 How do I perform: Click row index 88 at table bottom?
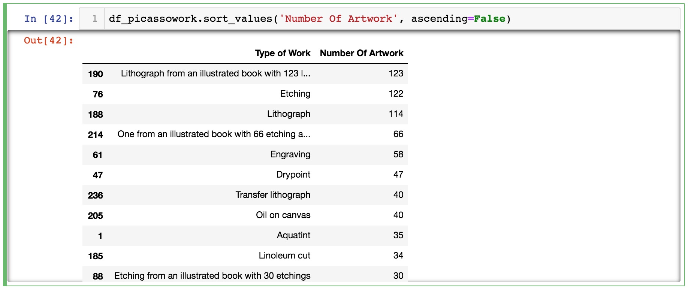pos(97,276)
